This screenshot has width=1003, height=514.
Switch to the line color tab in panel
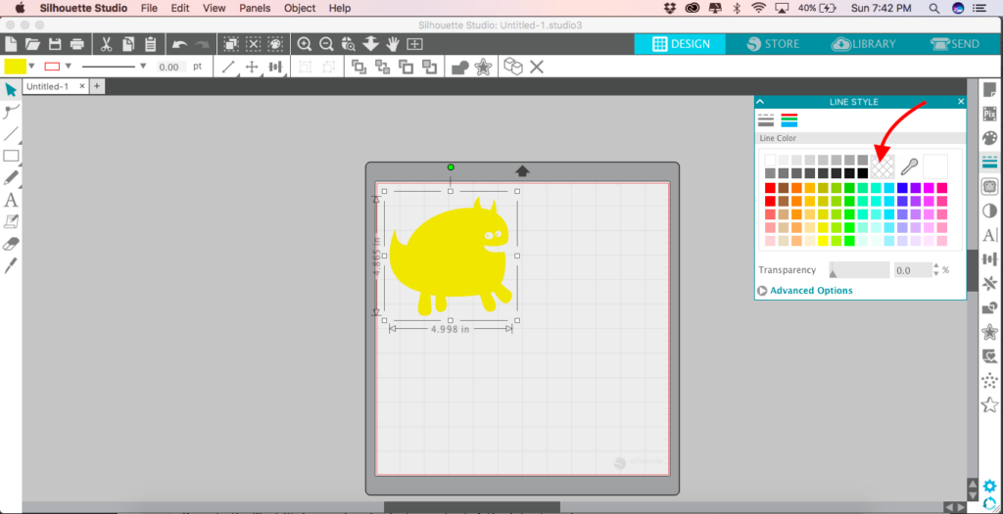tap(789, 120)
